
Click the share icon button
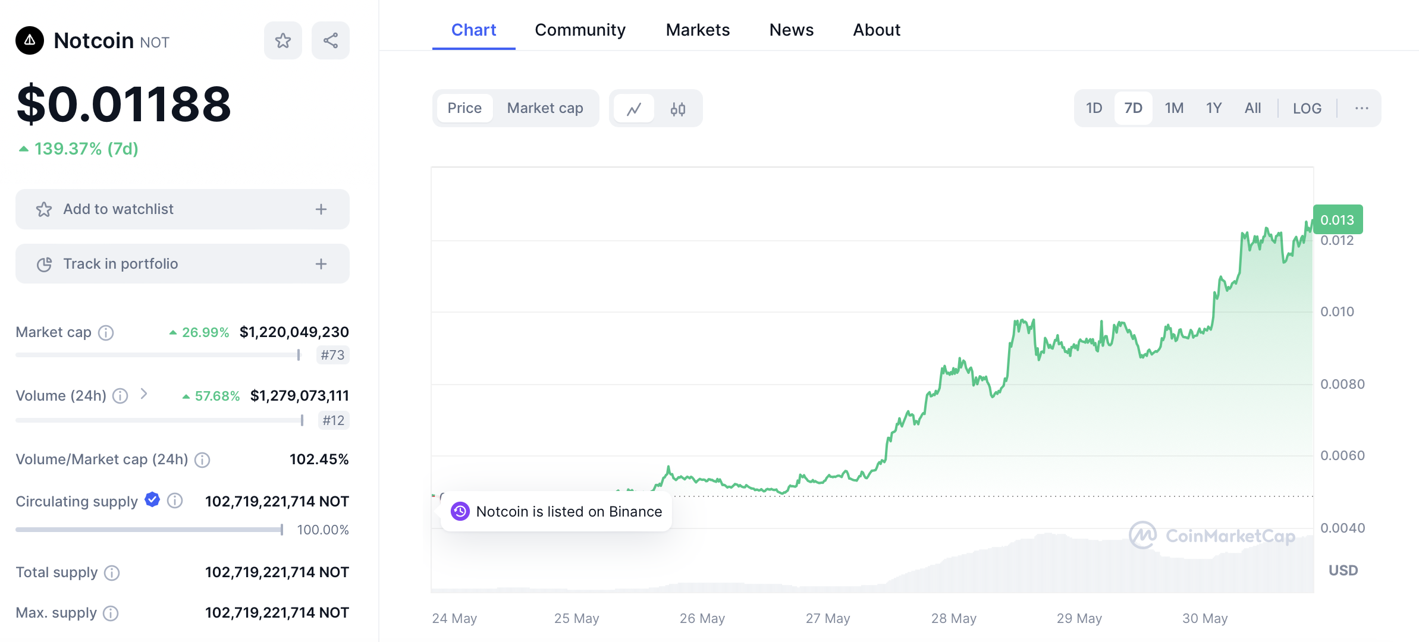(x=331, y=40)
